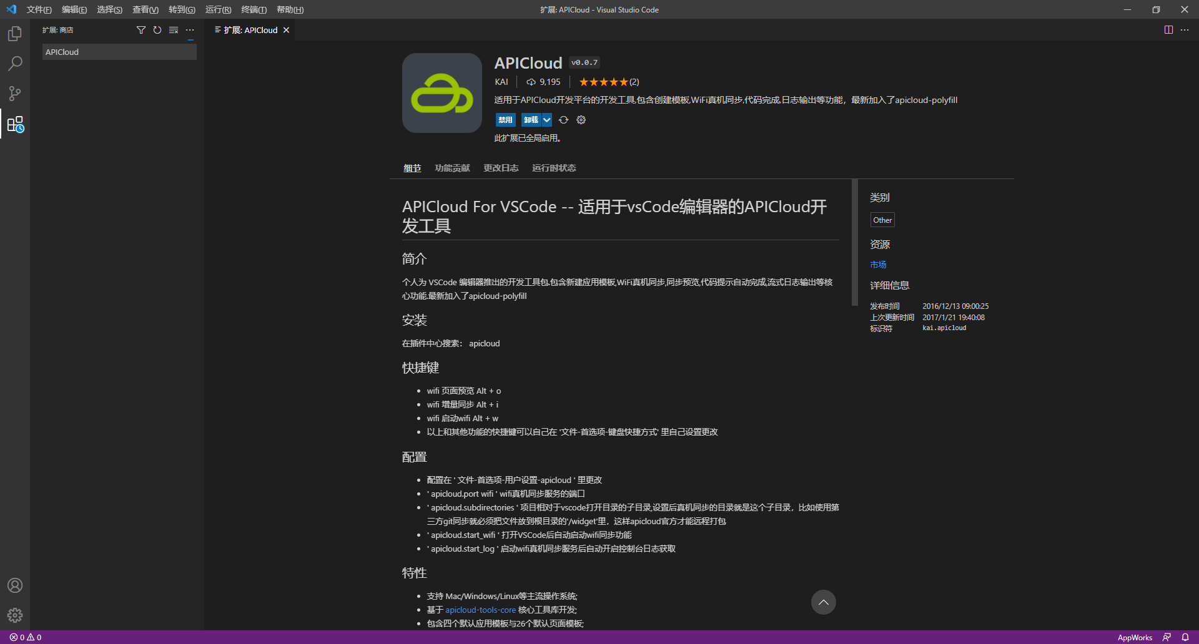Open errors and warnings status indicator
The image size is (1199, 644).
[x=26, y=637]
